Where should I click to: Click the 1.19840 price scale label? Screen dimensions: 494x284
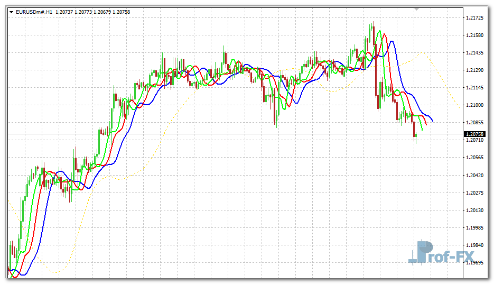coord(476,245)
